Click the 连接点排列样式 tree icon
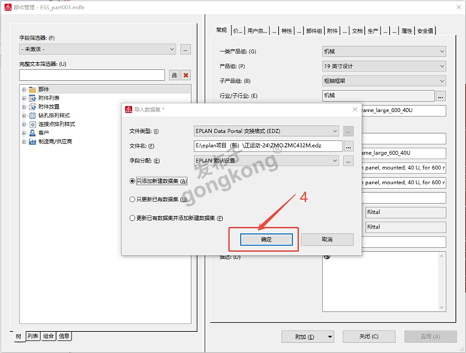This screenshot has height=353, width=466. coord(32,124)
